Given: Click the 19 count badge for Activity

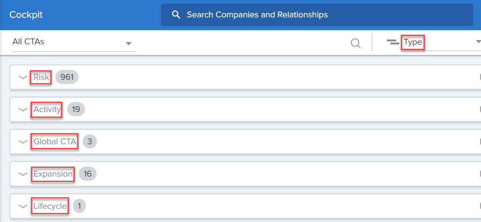Looking at the screenshot, I should pos(76,109).
